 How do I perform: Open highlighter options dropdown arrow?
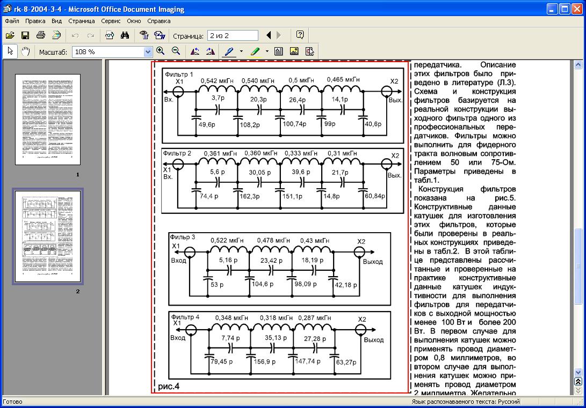(x=267, y=51)
